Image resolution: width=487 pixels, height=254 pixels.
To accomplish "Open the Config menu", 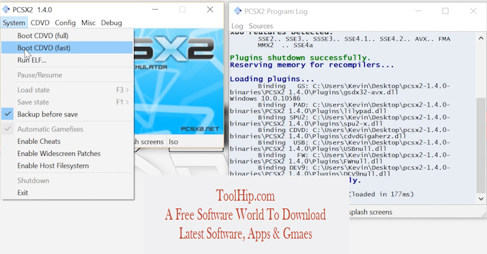I will coord(65,23).
